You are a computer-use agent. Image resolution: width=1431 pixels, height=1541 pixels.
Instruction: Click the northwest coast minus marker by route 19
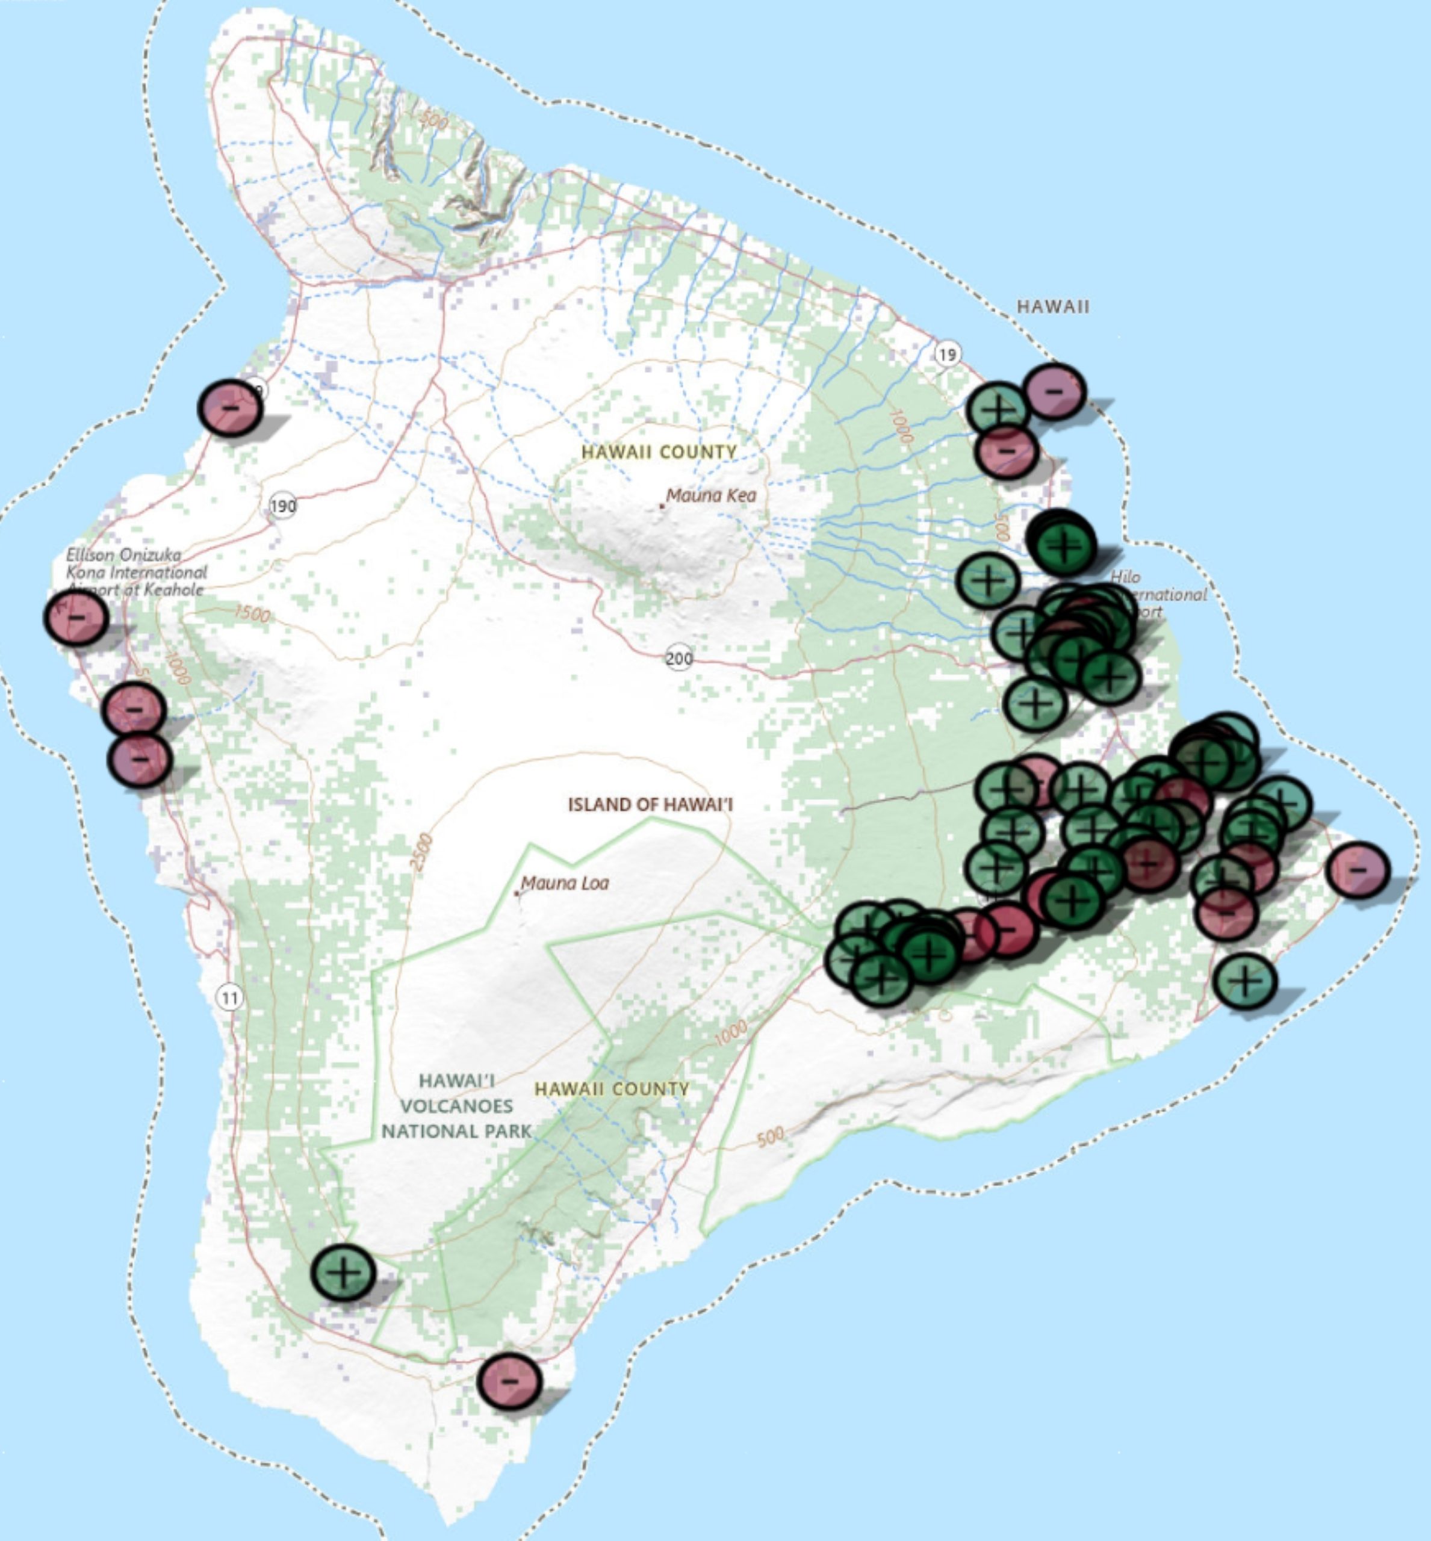[x=230, y=408]
